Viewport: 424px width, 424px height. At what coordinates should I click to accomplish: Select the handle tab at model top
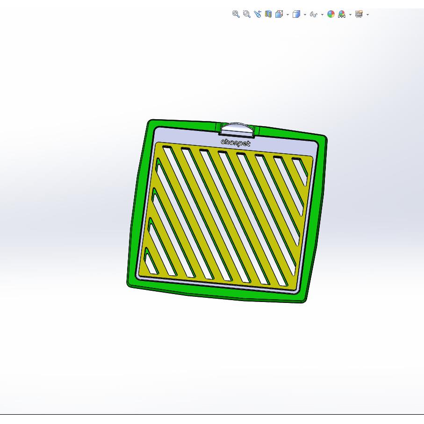(237, 129)
